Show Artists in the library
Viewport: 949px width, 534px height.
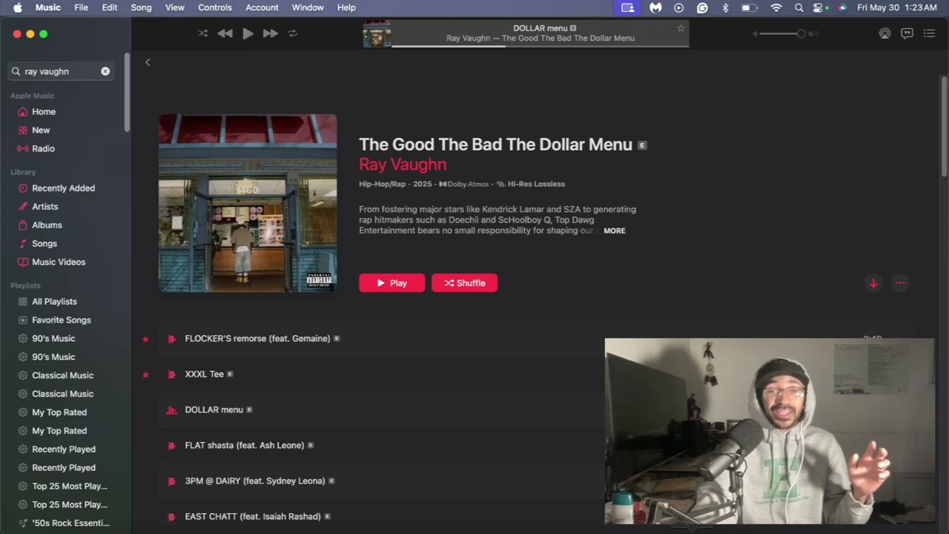(44, 207)
